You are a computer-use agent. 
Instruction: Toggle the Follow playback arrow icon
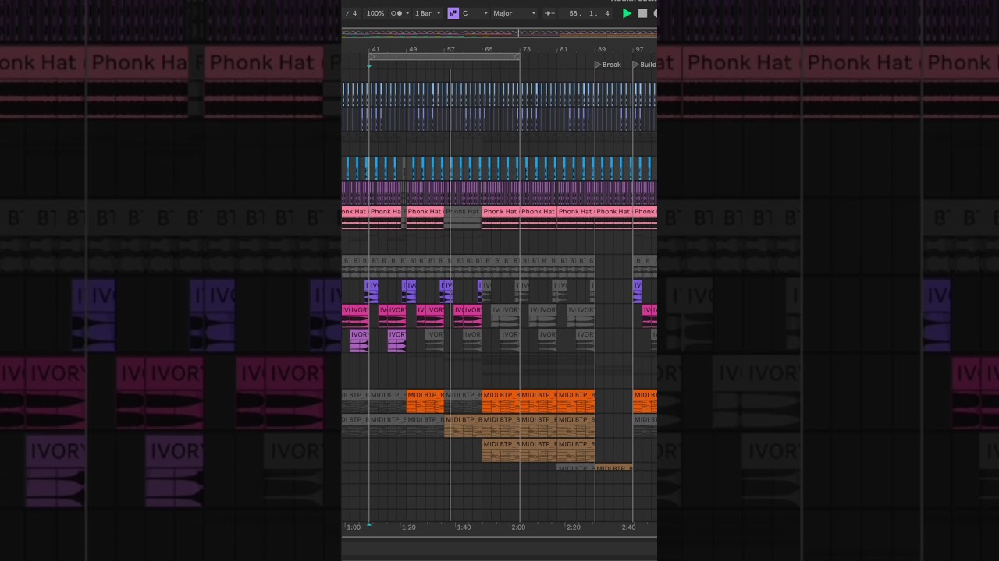click(549, 13)
